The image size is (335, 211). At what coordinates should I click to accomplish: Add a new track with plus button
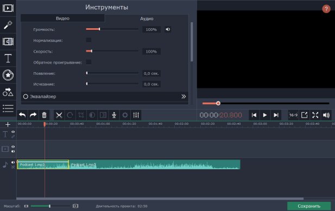point(8,124)
